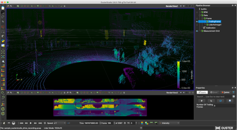The width and height of the screenshot is (237, 130).
Task: Click the Python shell icon in left toolbar
Action: [x=3, y=41]
